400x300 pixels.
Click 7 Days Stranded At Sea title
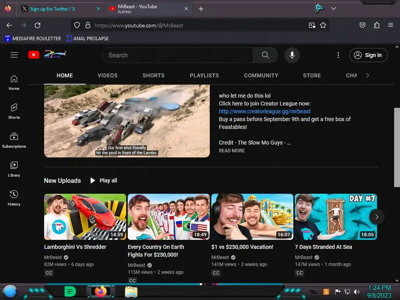click(x=323, y=247)
